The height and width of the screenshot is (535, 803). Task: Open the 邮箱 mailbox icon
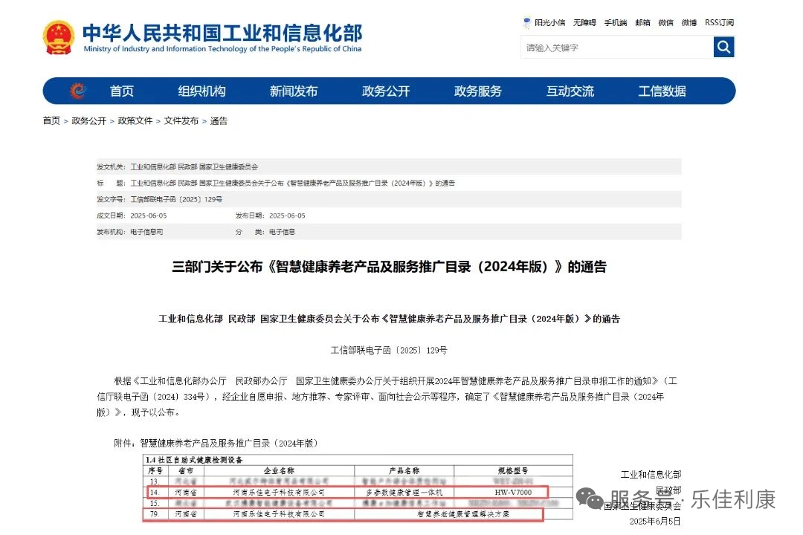tap(641, 22)
